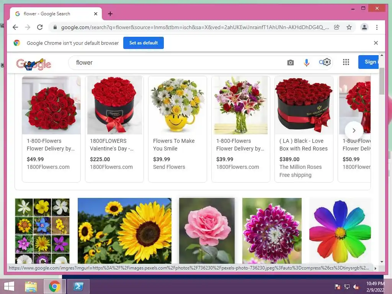Click the address bar URL

pyautogui.click(x=195, y=27)
